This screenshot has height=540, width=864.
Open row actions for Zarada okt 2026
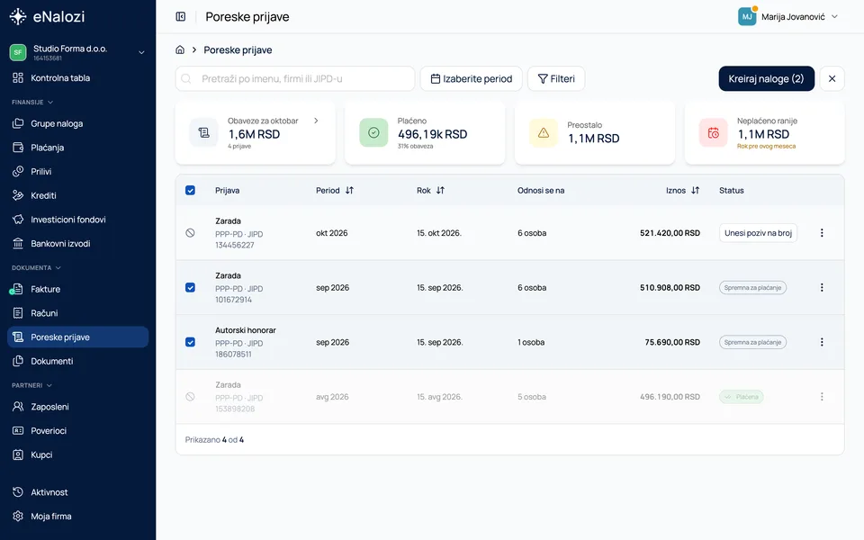point(822,233)
